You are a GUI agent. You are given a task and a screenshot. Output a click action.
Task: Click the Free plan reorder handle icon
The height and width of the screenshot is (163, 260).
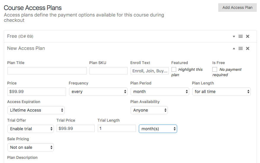[240, 36]
